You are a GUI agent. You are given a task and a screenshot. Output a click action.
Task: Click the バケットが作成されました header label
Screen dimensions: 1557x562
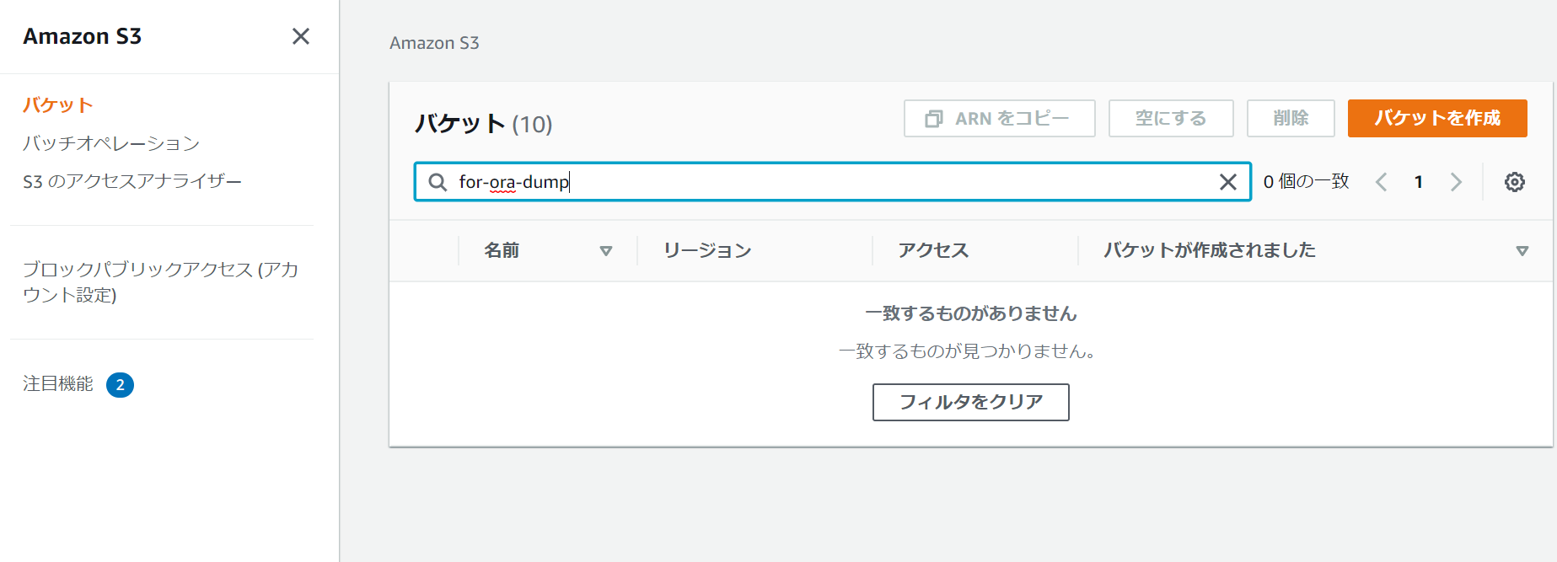click(x=1210, y=250)
